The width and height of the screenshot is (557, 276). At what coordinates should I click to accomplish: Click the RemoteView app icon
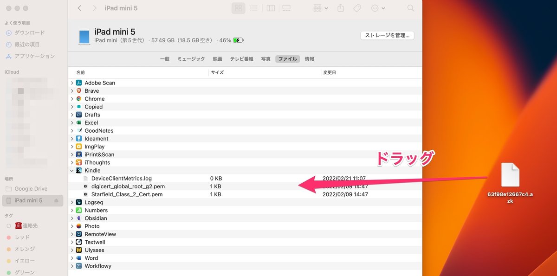pos(79,234)
